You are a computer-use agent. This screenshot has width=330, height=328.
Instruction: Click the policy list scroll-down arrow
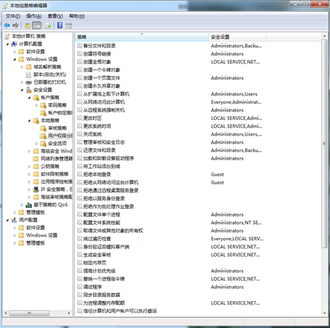[324, 313]
